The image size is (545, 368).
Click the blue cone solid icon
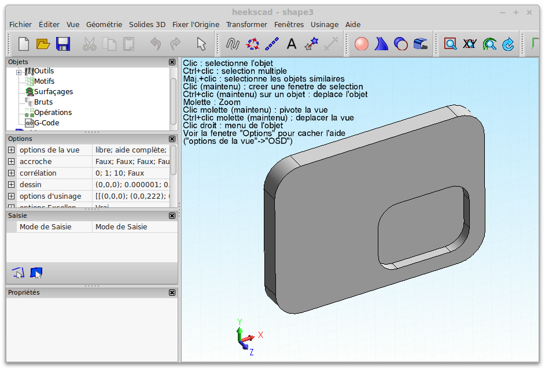[381, 44]
